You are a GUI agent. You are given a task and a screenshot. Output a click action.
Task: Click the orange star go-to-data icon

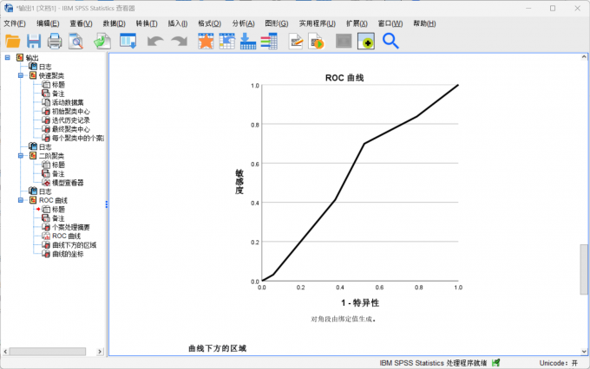click(206, 41)
